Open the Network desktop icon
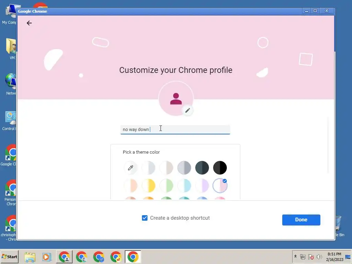Screen dimensions: 352x264 [11, 84]
